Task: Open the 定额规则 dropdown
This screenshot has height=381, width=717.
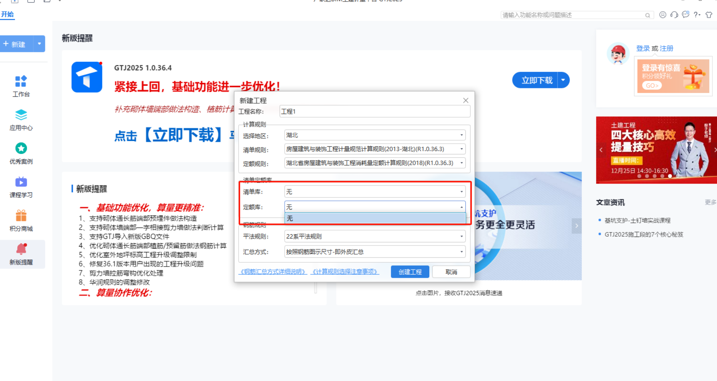Action: pyautogui.click(x=375, y=163)
